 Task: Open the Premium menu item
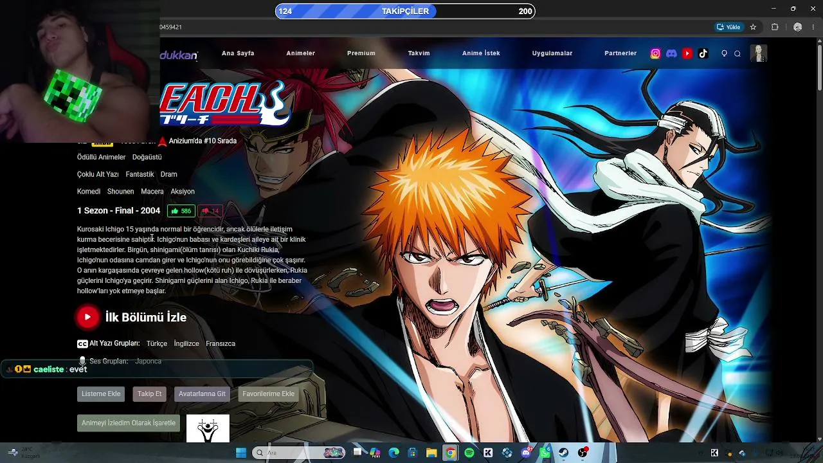tap(361, 53)
